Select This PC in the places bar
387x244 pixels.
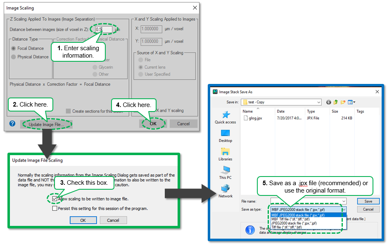(x=226, y=172)
